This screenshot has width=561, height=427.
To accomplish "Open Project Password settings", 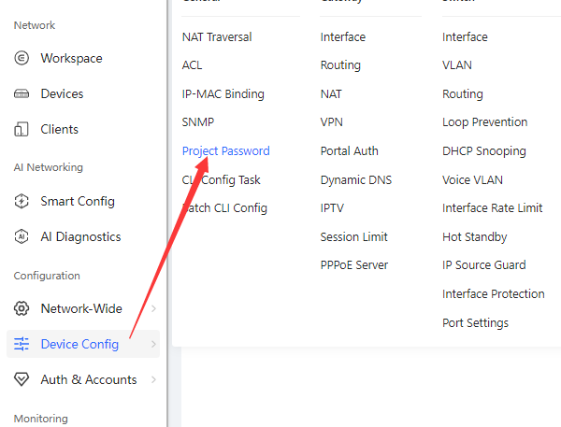I will [x=225, y=151].
